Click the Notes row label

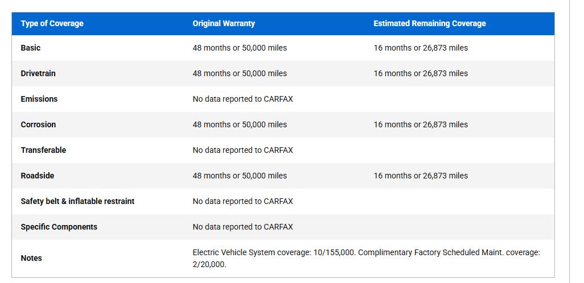pyautogui.click(x=31, y=258)
